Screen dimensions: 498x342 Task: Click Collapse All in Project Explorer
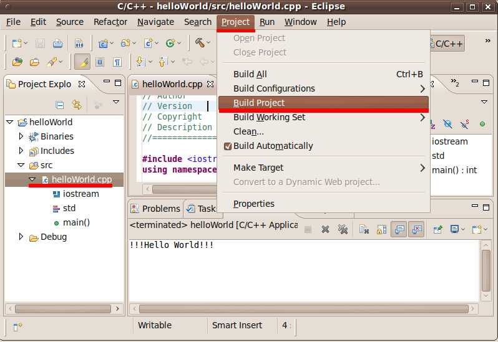(x=59, y=105)
